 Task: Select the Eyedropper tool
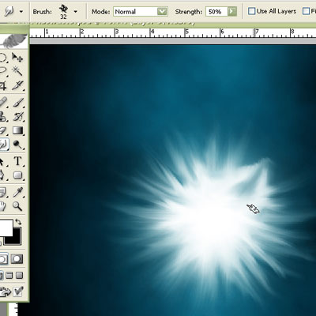point(17,192)
